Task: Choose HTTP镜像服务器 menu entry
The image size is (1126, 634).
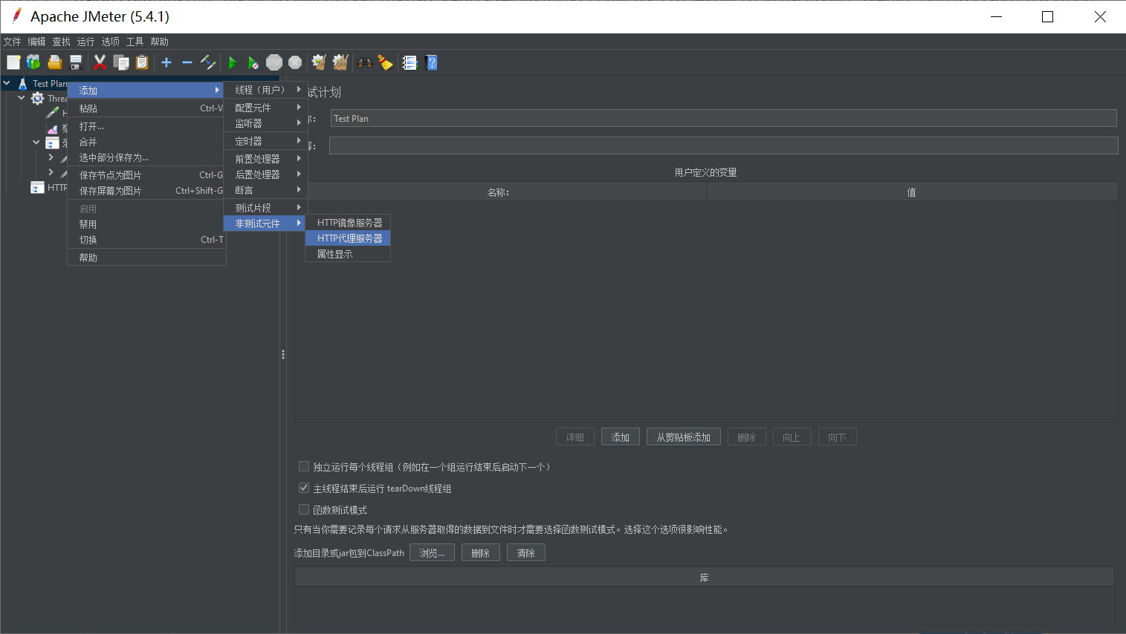Action: (348, 223)
